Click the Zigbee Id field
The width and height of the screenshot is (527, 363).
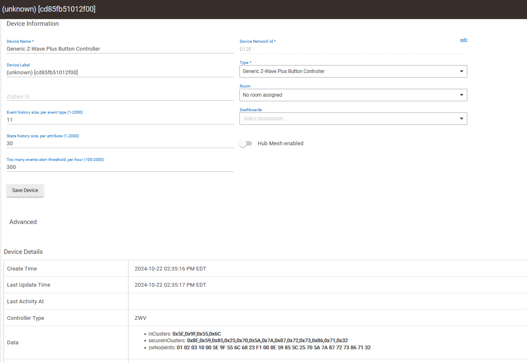click(x=120, y=96)
